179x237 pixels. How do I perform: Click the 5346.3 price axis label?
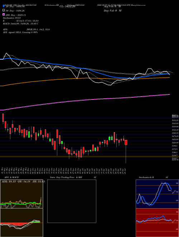coord(175,152)
